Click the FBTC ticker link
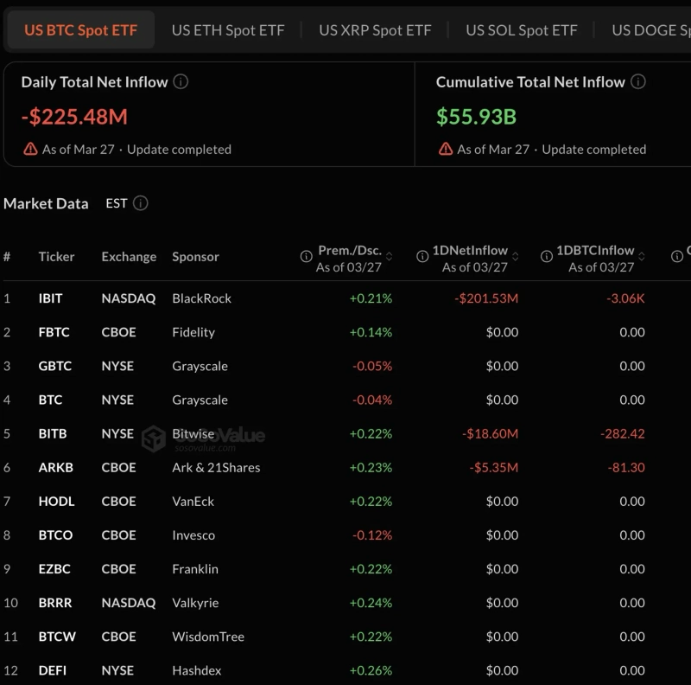This screenshot has width=691, height=685. (54, 332)
